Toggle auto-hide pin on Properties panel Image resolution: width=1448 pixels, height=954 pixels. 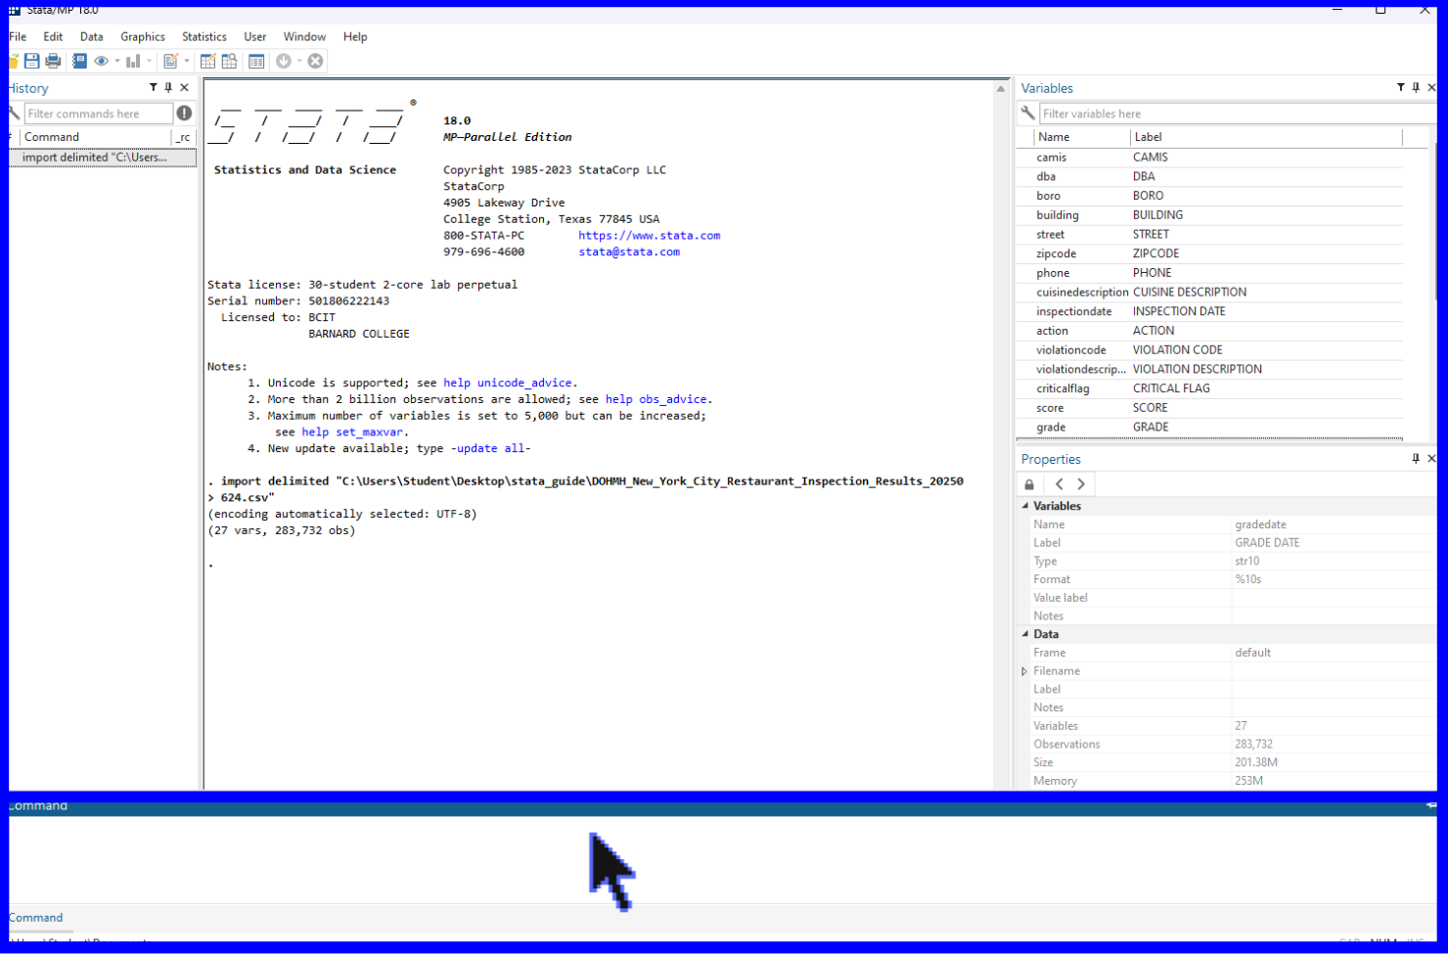(1416, 459)
